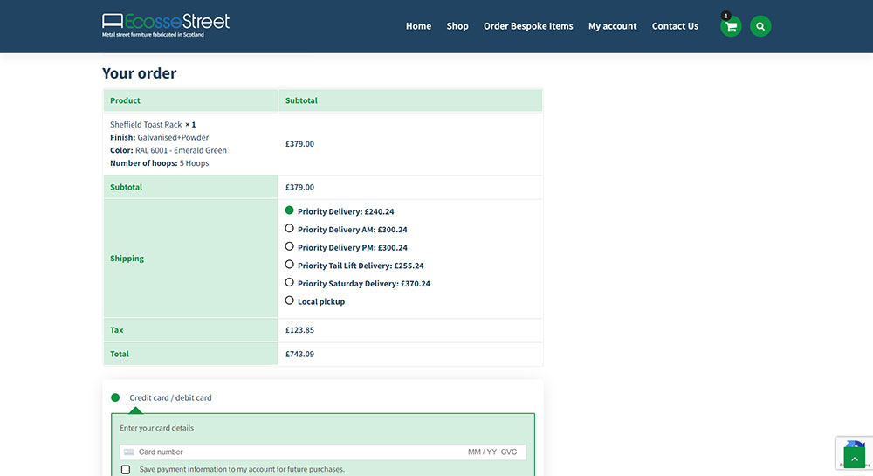Screen dimensions: 873x476
Task: Open My account page
Action: coord(613,26)
